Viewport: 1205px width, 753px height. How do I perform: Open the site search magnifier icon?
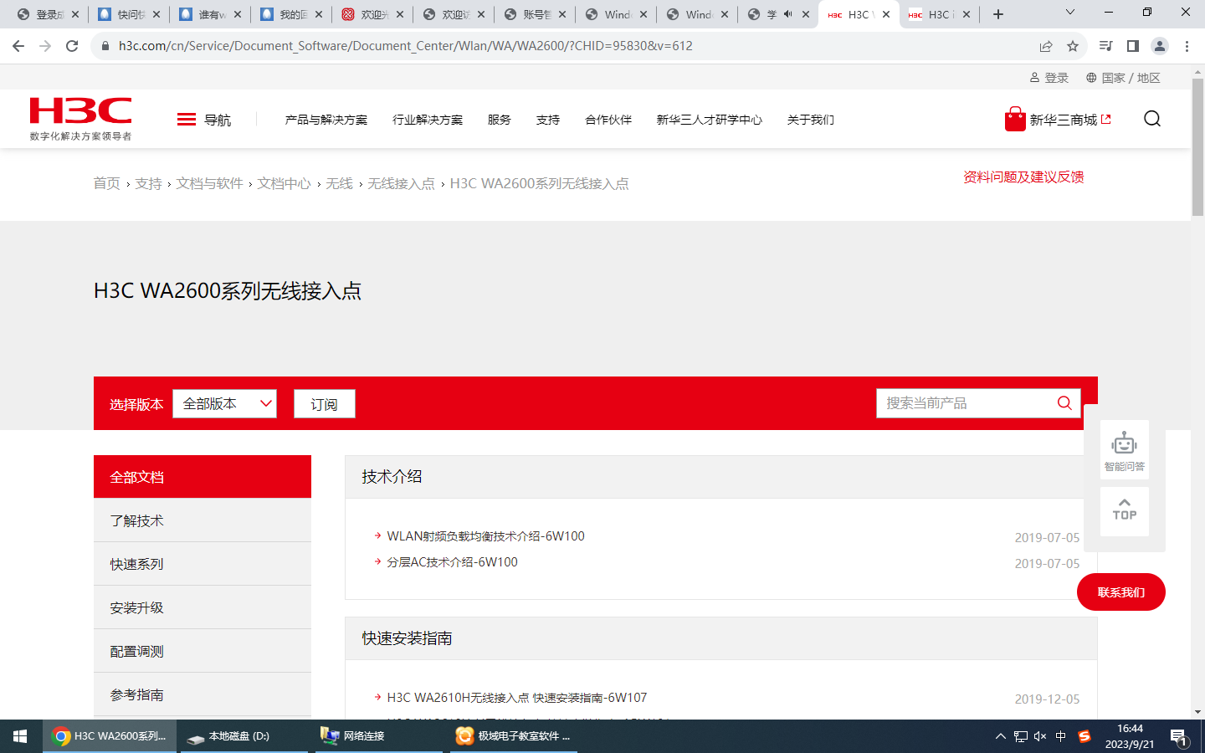1152,119
